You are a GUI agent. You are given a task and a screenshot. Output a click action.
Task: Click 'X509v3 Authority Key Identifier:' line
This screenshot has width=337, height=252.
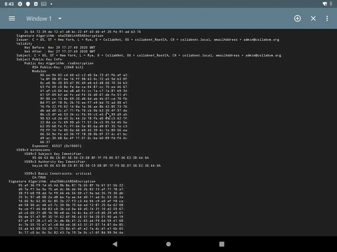click(56, 162)
